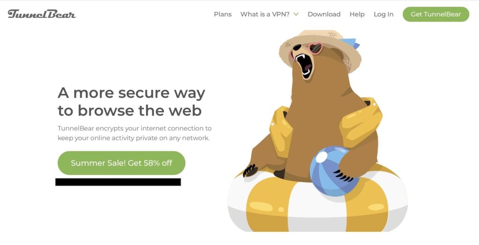Click the TunnelBear encrypts description paragraph
Image resolution: width=479 pixels, height=245 pixels.
(134, 133)
